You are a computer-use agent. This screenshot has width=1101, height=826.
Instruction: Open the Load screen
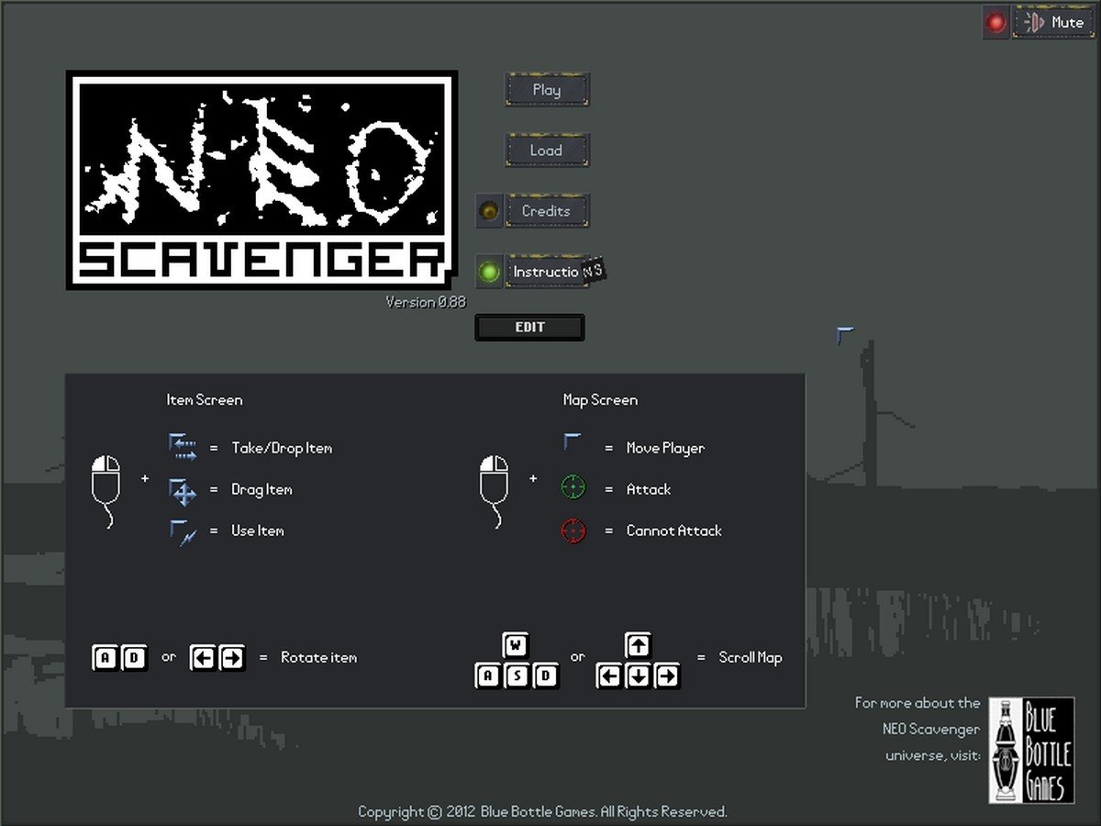547,150
